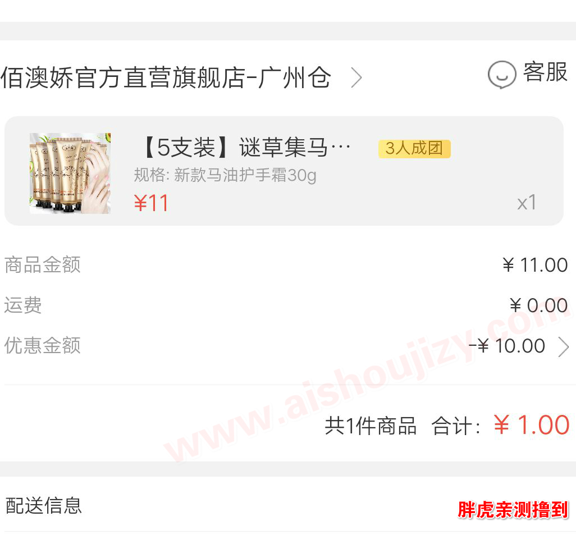Tap 共1件商品 item count text

pos(371,426)
